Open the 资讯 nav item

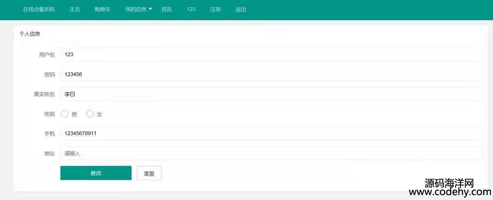pyautogui.click(x=166, y=9)
